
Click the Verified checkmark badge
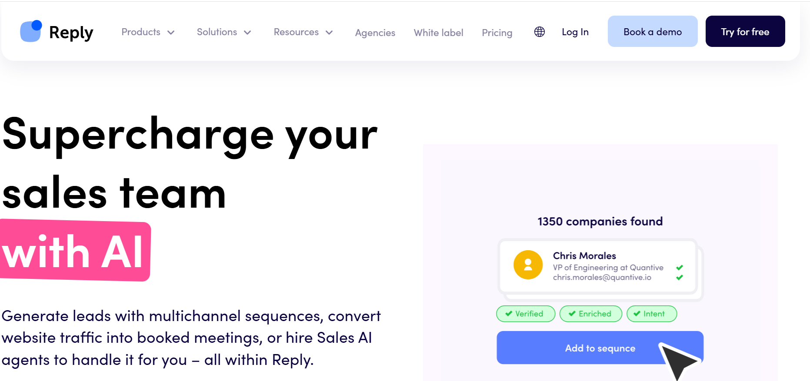tap(525, 314)
